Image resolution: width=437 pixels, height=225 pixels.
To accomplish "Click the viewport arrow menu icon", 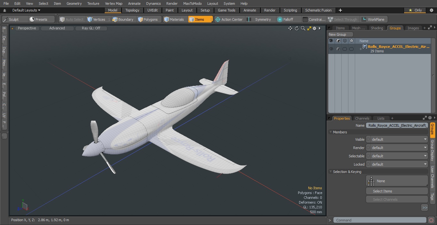I will [x=320, y=28].
